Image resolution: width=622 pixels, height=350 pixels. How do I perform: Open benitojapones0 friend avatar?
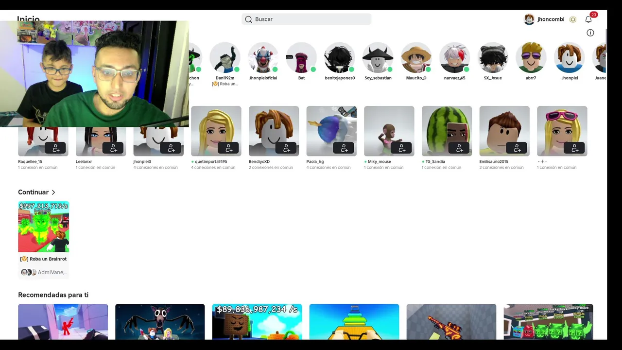click(340, 57)
